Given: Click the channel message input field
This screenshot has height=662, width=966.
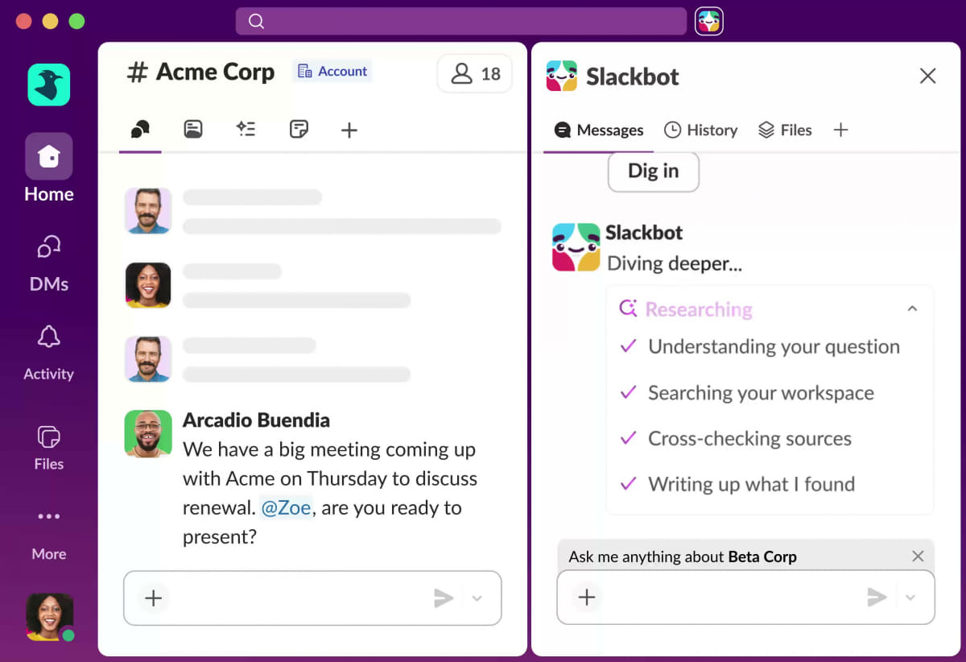Looking at the screenshot, I should click(x=312, y=598).
